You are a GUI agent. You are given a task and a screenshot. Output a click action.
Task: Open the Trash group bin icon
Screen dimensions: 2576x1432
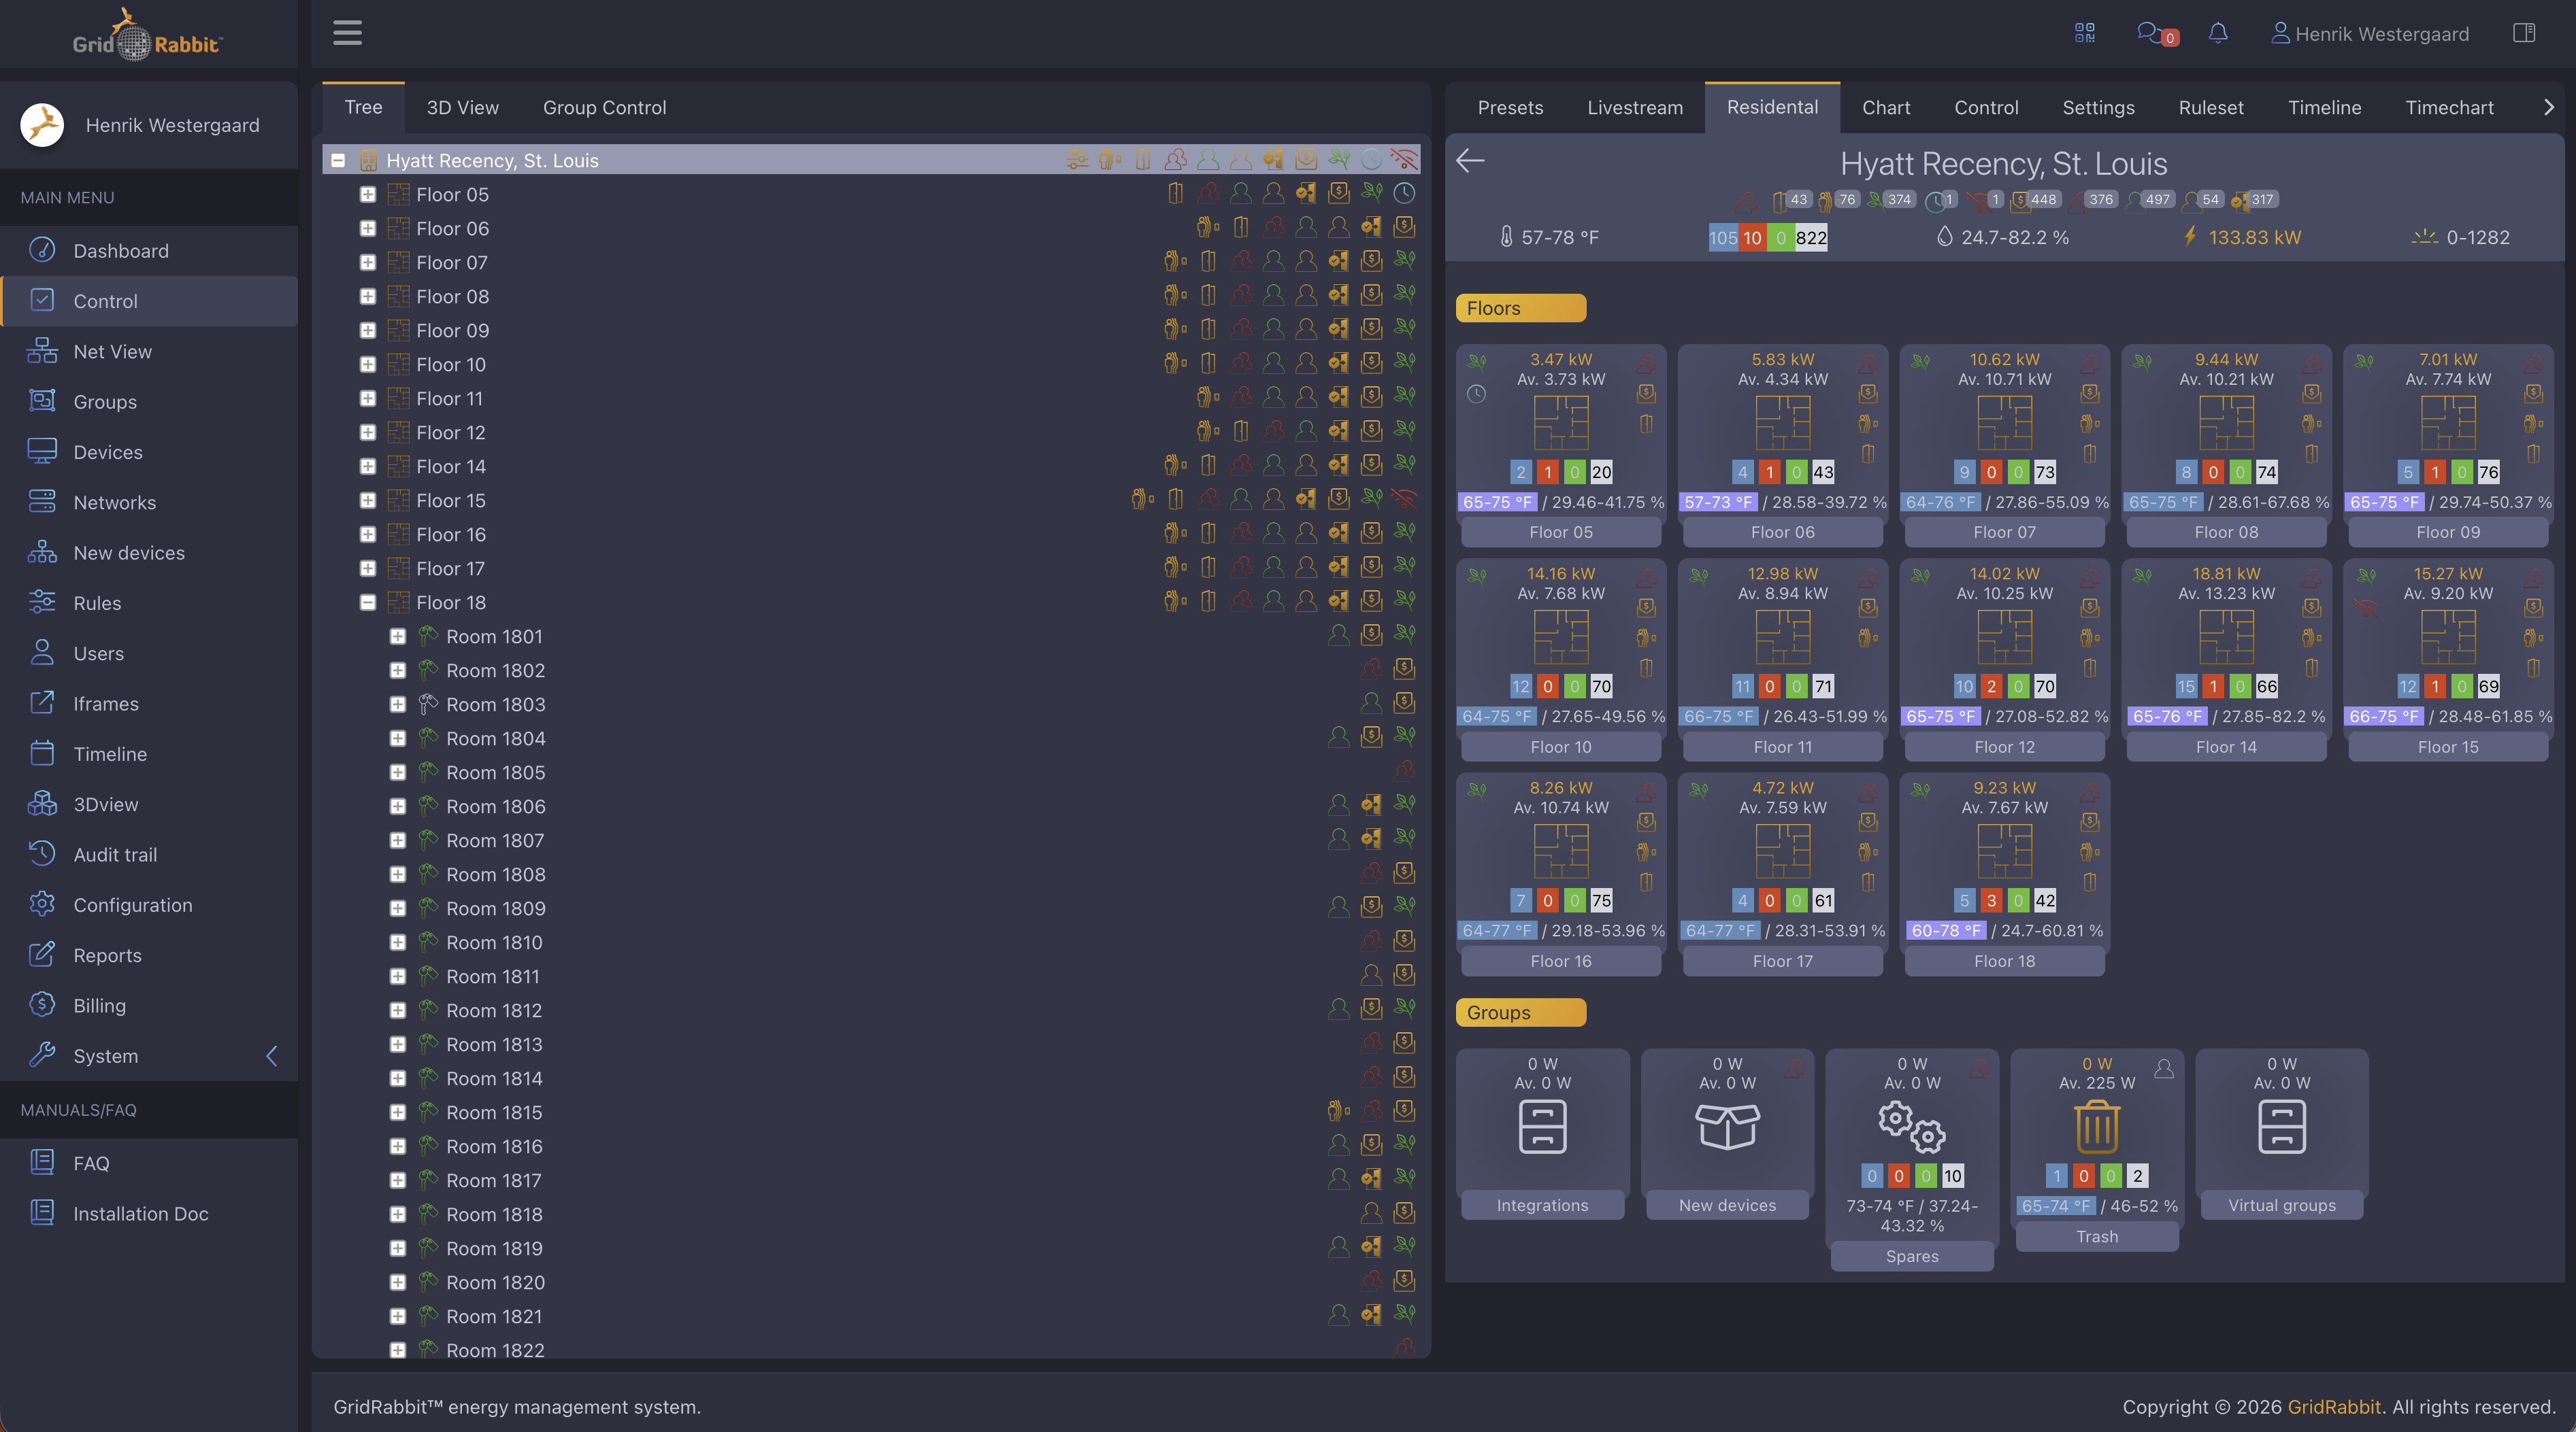click(2097, 1126)
